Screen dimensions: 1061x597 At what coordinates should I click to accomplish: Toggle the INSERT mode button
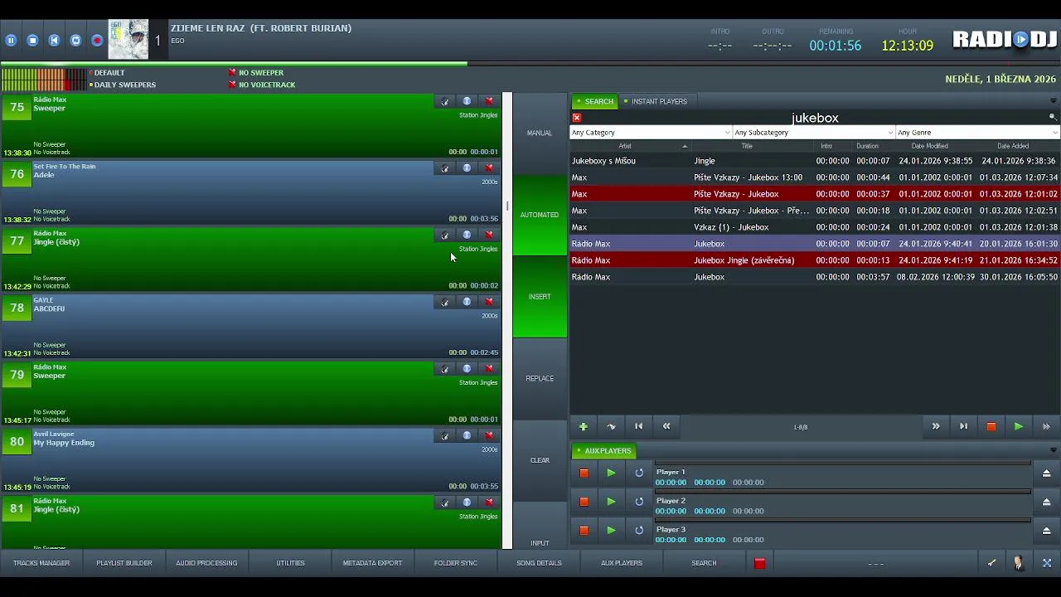(540, 297)
